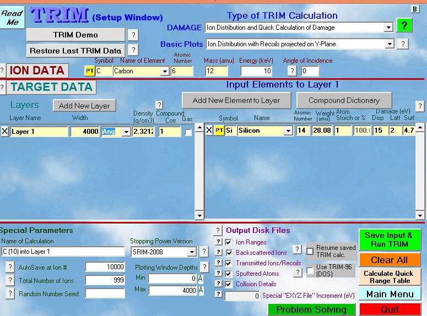427x316 pixels.
Task: Uncheck Transmitted Ions/Recoils output
Action: (x=229, y=263)
